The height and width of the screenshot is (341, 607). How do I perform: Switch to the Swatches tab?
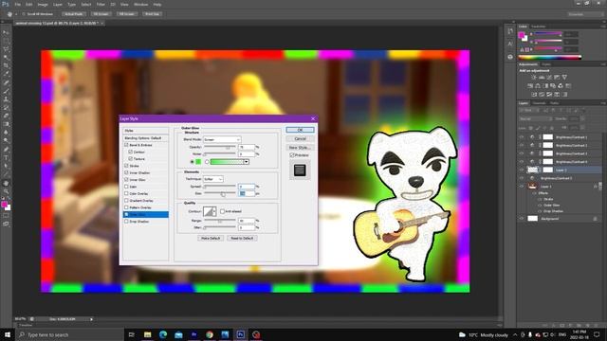point(539,27)
